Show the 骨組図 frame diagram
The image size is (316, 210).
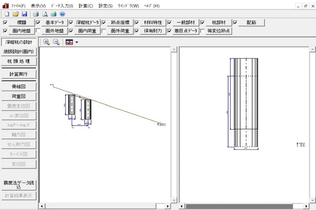pos(19,87)
